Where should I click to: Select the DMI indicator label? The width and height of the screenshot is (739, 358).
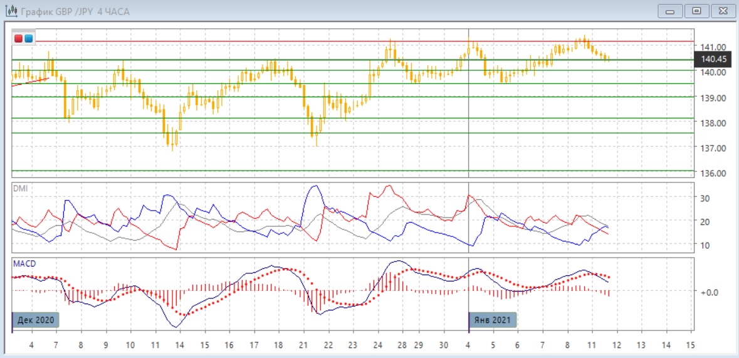pyautogui.click(x=20, y=188)
